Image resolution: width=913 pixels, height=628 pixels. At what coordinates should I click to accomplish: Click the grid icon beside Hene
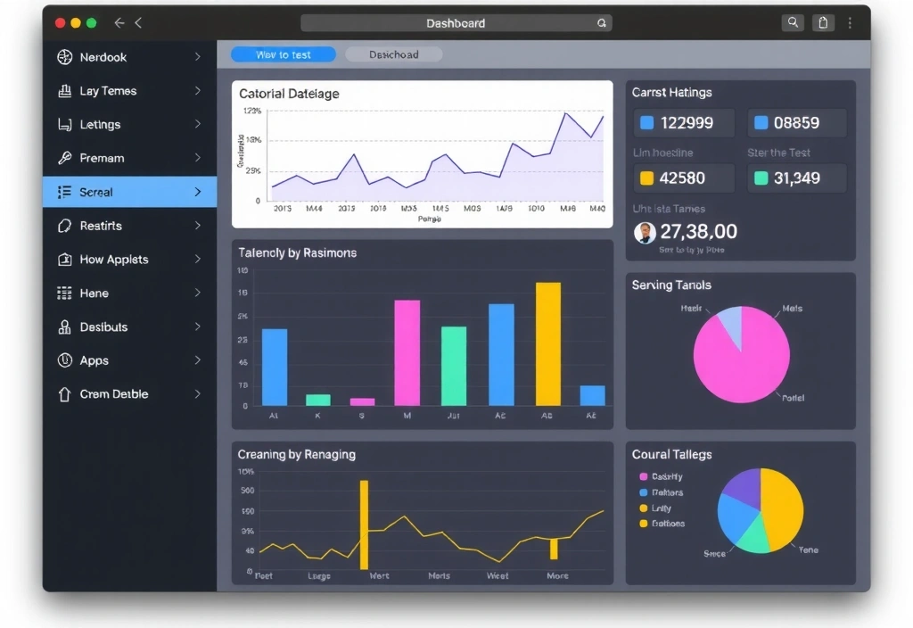[x=64, y=293]
